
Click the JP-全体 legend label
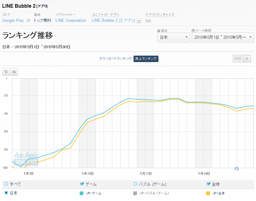219,193
